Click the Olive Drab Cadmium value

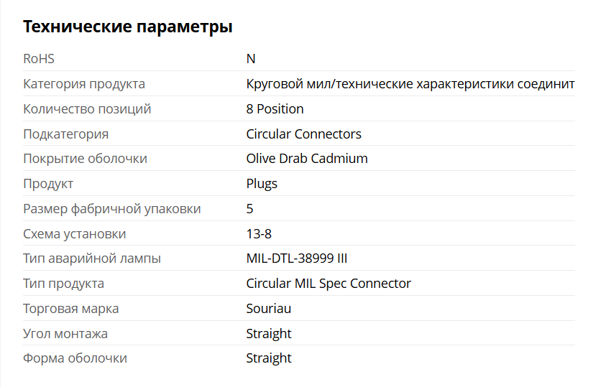click(307, 159)
